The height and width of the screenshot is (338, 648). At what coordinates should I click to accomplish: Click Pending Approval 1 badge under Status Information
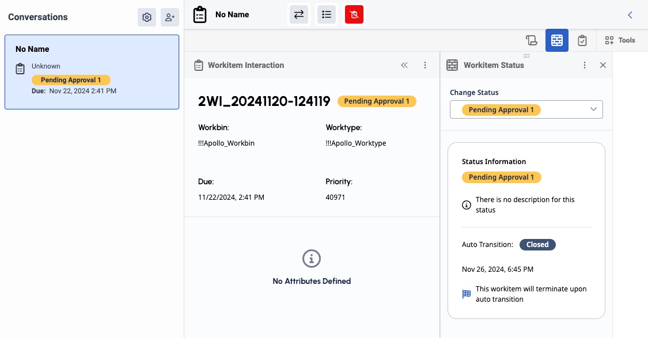[x=501, y=177]
